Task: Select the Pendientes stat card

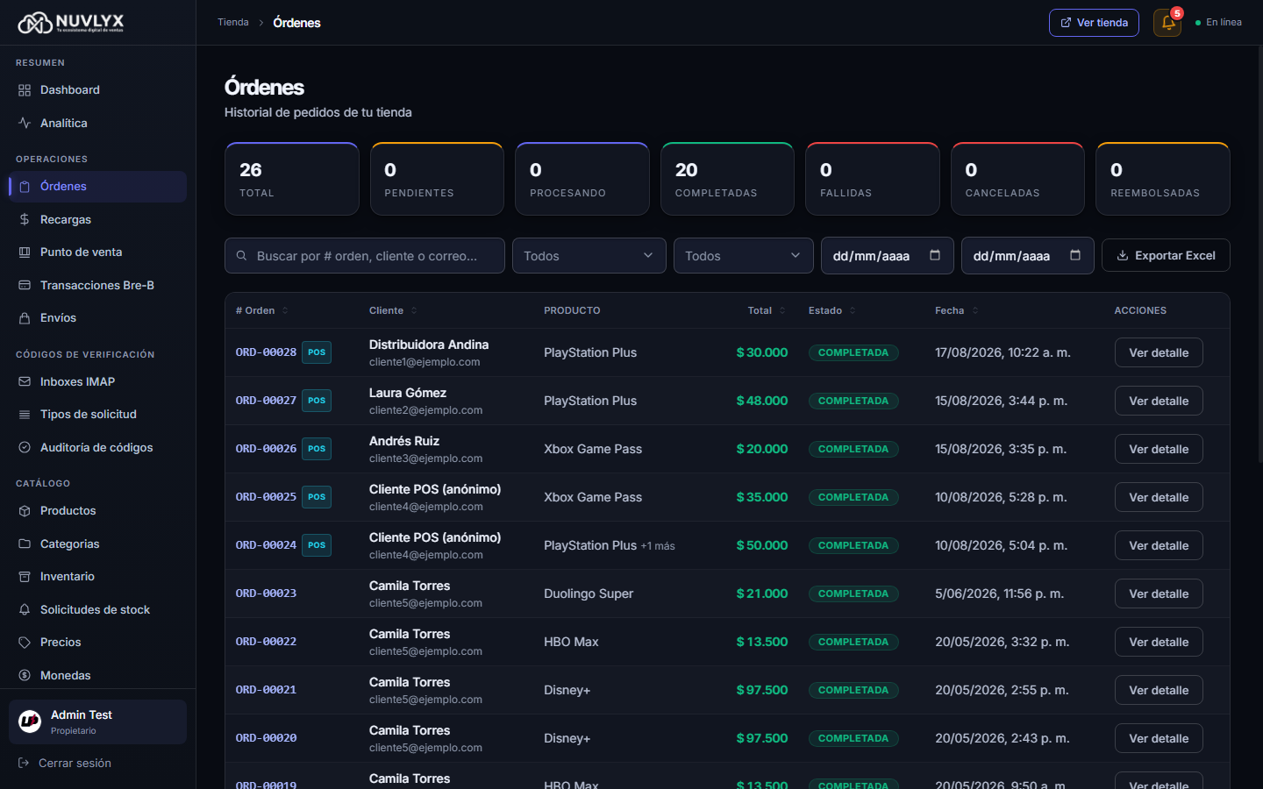Action: click(x=437, y=179)
